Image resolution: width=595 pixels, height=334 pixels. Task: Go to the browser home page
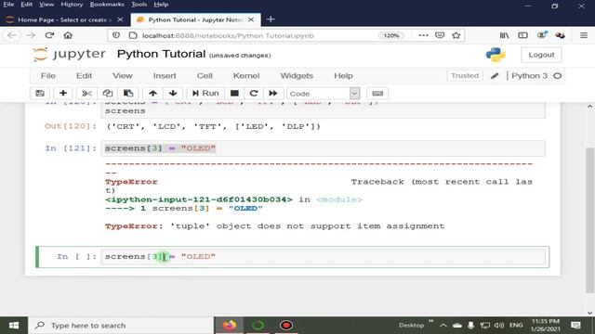click(x=68, y=35)
